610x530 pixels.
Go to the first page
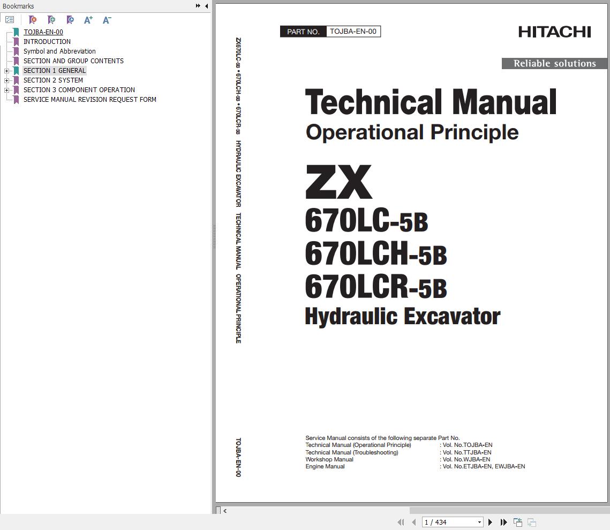pyautogui.click(x=401, y=522)
